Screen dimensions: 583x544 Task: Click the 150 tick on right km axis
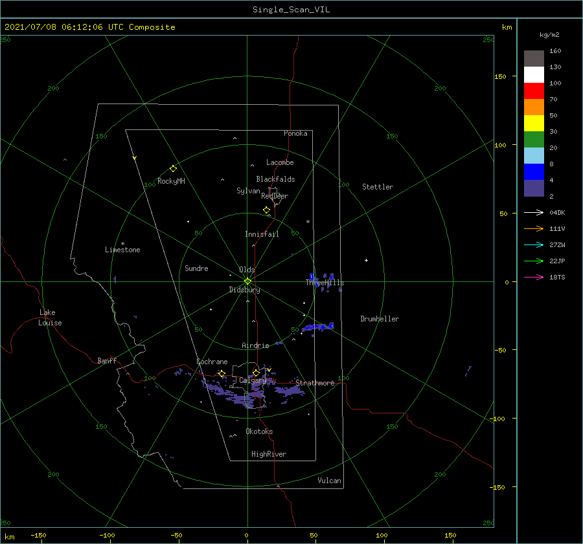[500, 76]
